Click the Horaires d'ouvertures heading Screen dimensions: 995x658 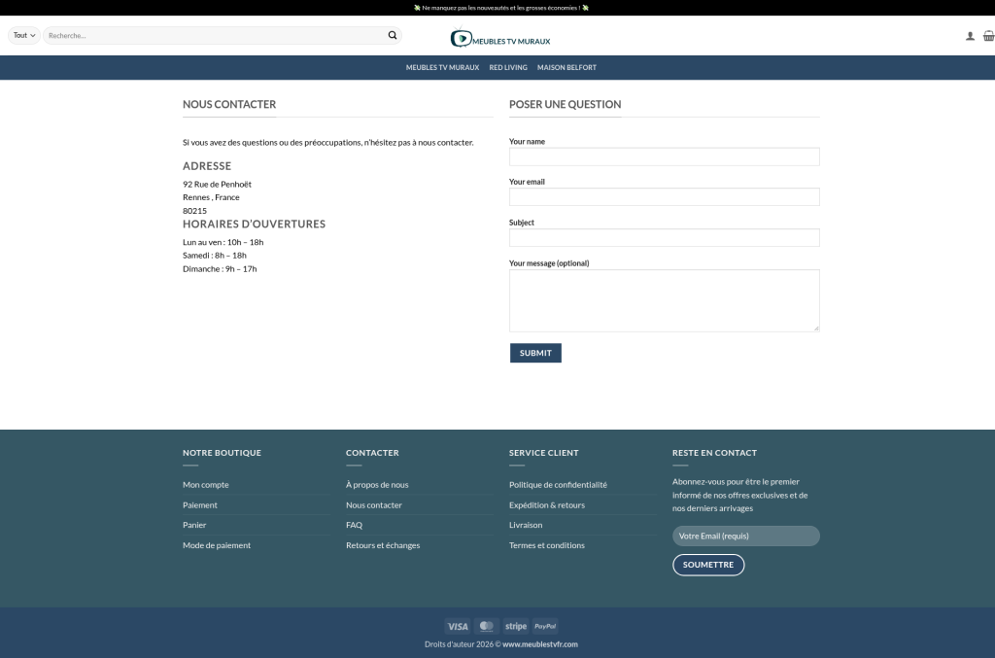pyautogui.click(x=254, y=224)
